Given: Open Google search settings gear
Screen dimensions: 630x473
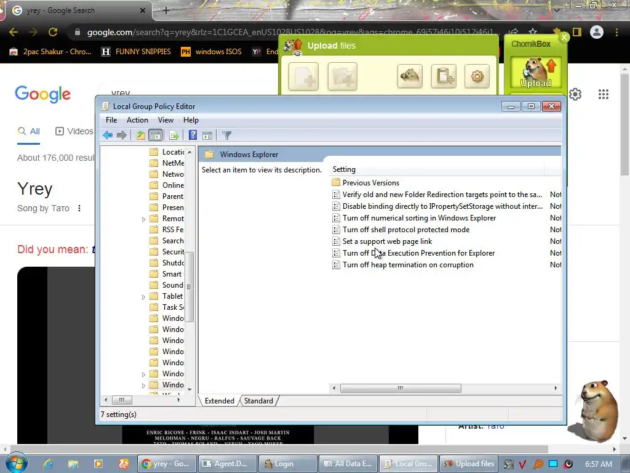Looking at the screenshot, I should 575,94.
